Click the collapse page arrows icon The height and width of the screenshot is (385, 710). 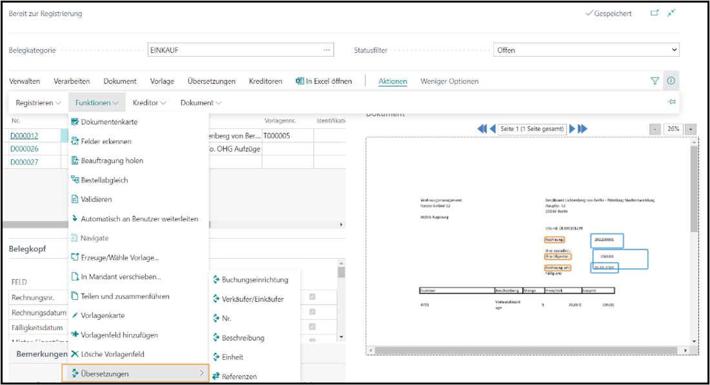point(672,13)
